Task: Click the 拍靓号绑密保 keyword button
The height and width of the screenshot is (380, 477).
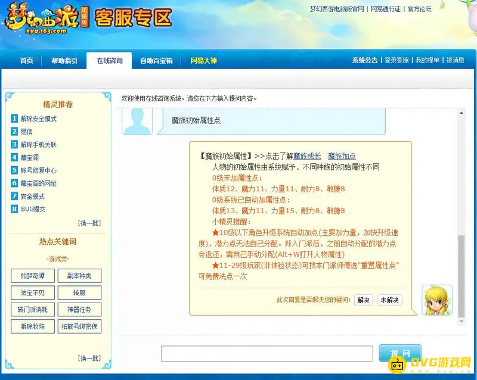Action: (x=79, y=326)
